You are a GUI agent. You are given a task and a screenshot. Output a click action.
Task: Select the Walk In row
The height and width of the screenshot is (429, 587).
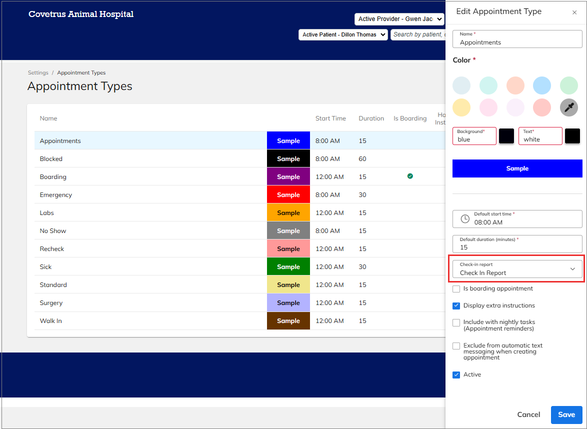click(x=240, y=320)
